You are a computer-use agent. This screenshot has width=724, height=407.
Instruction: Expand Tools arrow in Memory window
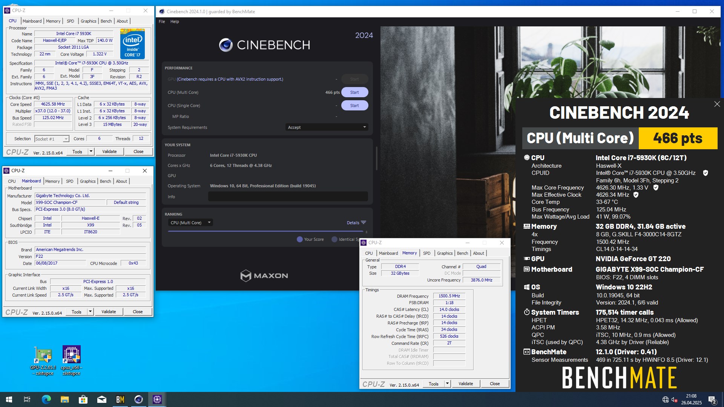[447, 384]
